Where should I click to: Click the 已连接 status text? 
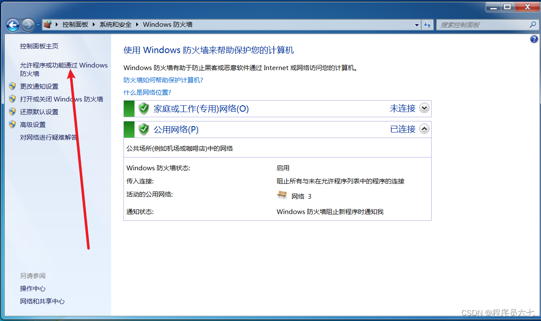(403, 129)
